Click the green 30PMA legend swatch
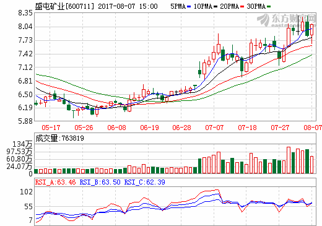The image size is (322, 226). [269, 7]
